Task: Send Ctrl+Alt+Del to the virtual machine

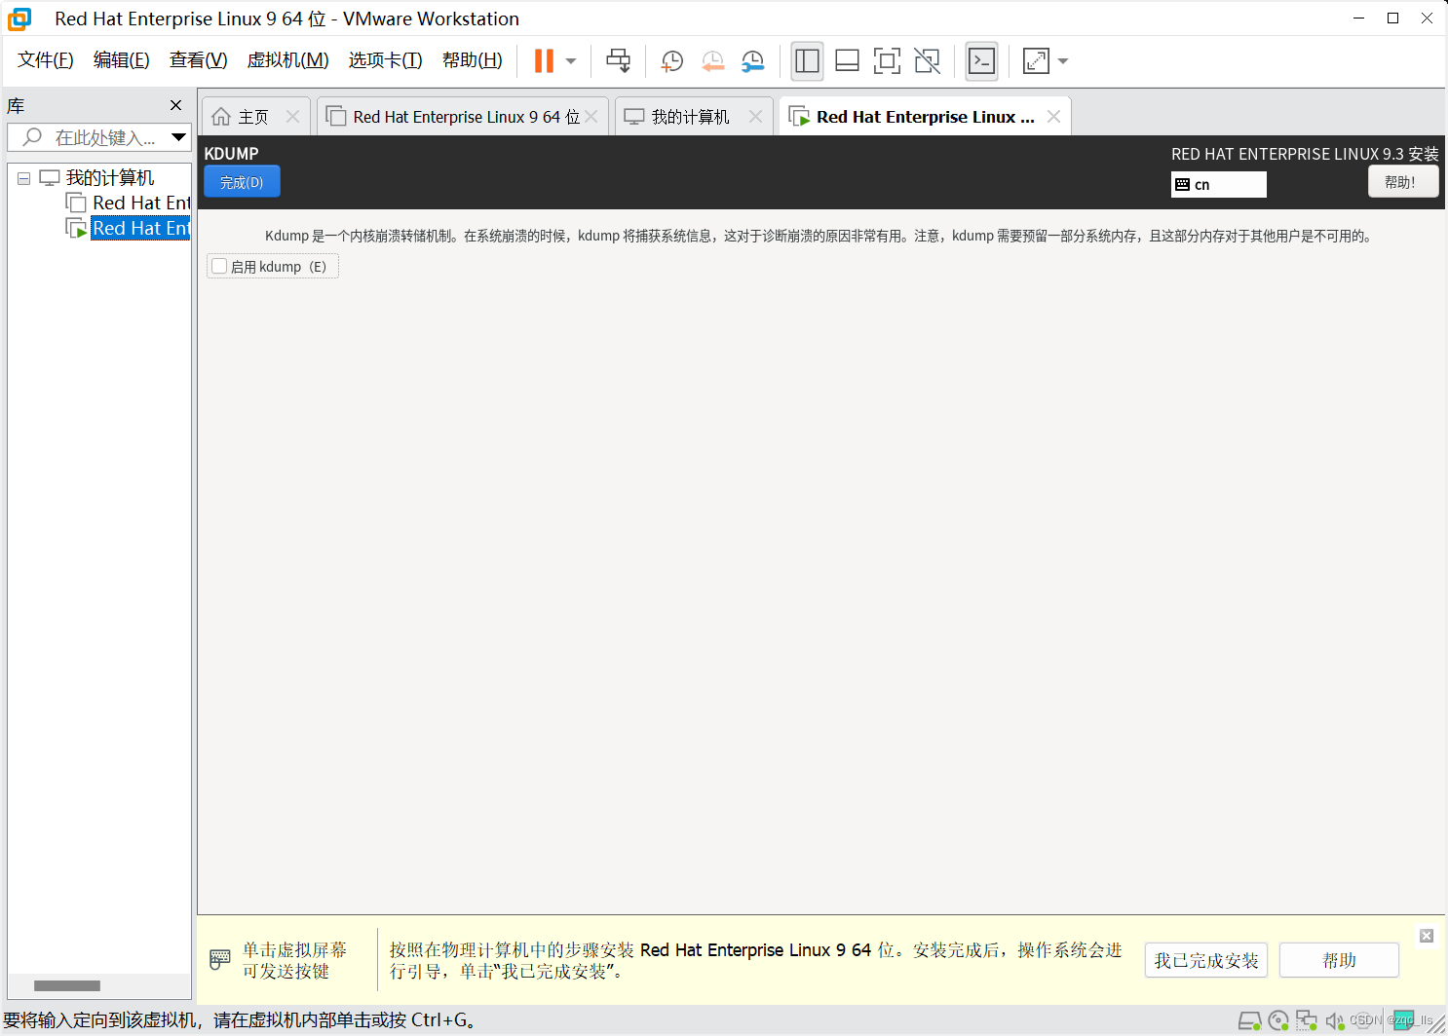Action: (x=618, y=60)
